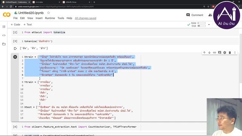Click the Xtest line in code
Screen dimensions: 242x136
click(74, 107)
